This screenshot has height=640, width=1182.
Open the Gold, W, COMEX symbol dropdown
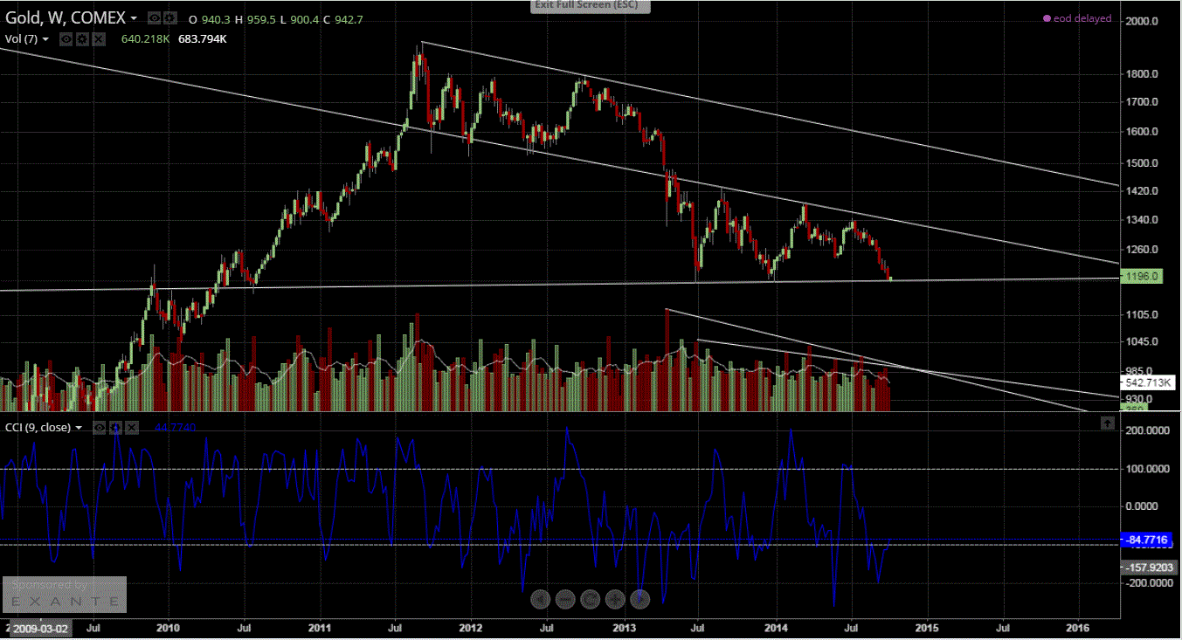click(133, 18)
